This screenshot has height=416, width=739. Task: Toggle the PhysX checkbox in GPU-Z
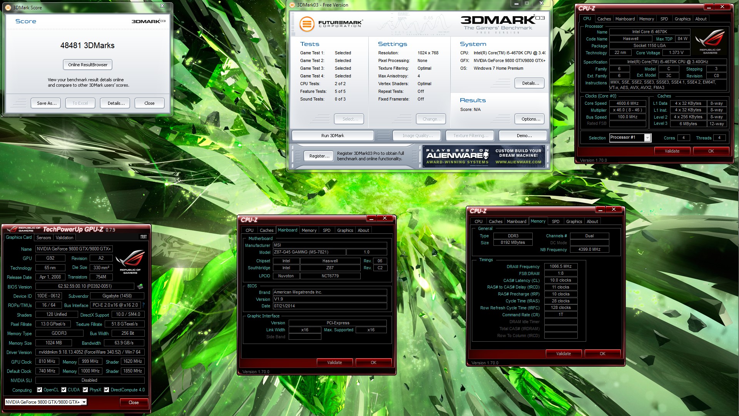point(85,390)
